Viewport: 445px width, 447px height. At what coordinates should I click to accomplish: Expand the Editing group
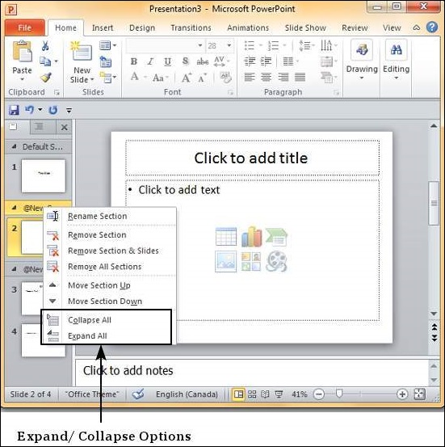[396, 61]
